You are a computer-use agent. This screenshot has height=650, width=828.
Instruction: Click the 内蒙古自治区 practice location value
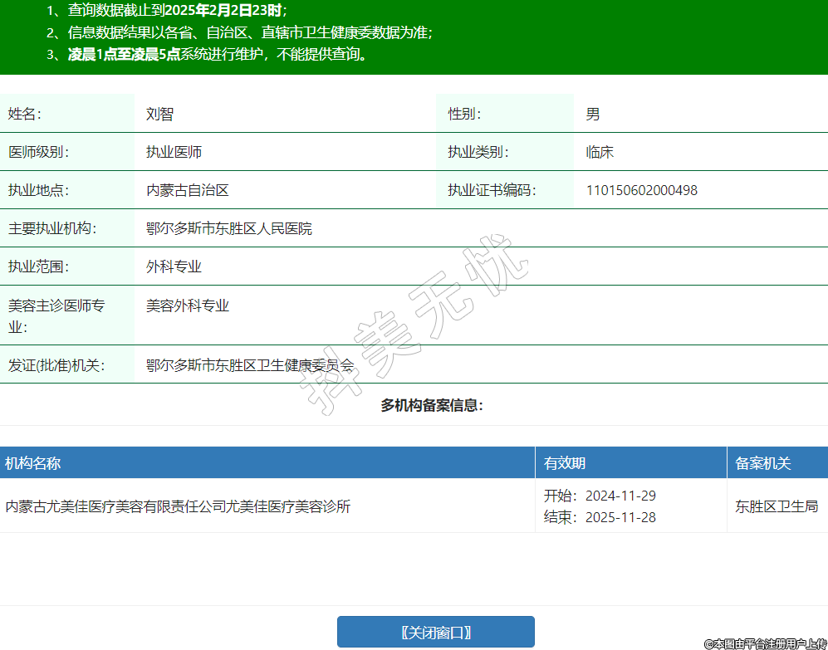(187, 190)
